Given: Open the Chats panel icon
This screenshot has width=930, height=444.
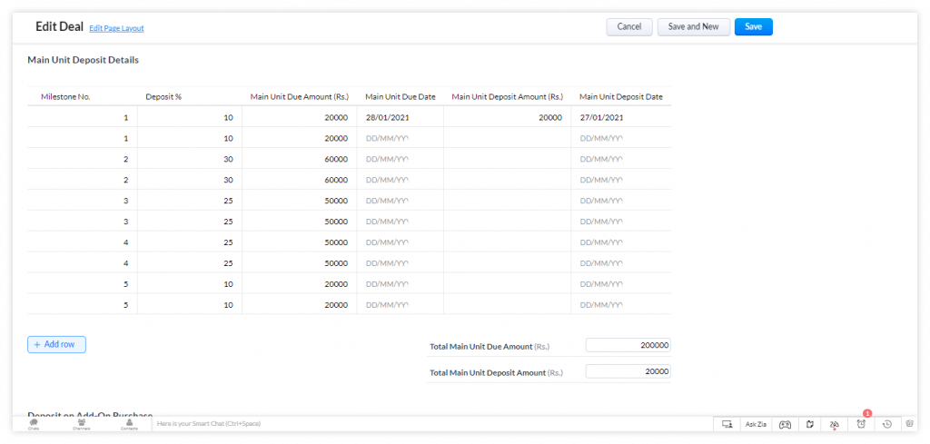Looking at the screenshot, I should [34, 423].
